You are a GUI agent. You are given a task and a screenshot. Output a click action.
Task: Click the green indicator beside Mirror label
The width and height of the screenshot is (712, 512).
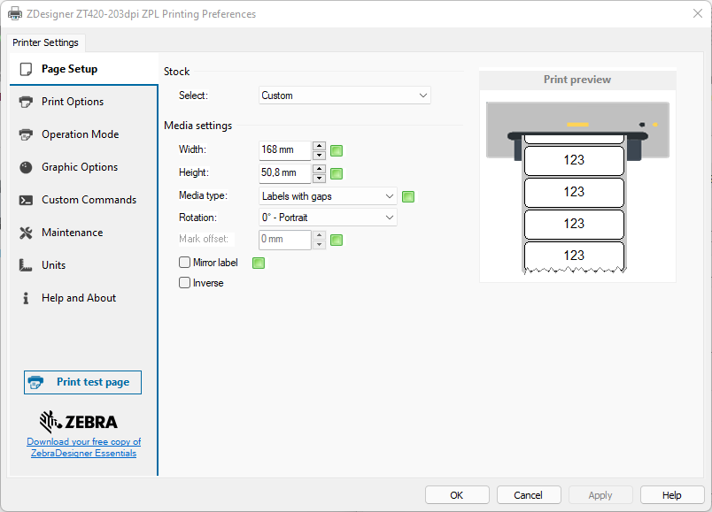click(x=259, y=263)
